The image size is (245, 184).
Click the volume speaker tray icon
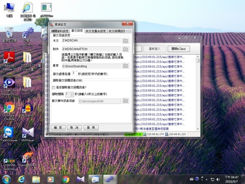pyautogui.click(x=218, y=180)
